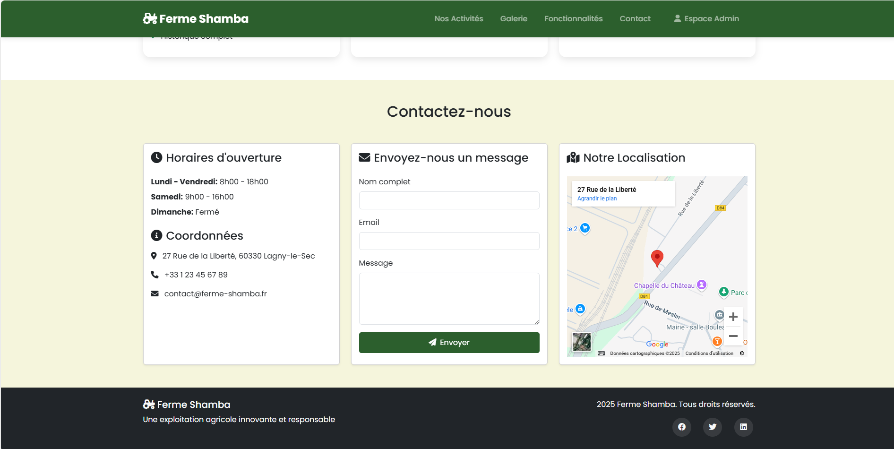Focus the Nom complet input field
894x449 pixels.
pos(449,200)
